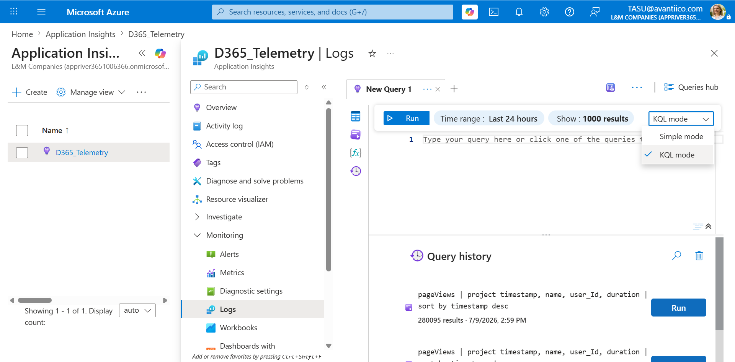This screenshot has width=735, height=362.
Task: Open the KQL mode dropdown
Action: 681,119
